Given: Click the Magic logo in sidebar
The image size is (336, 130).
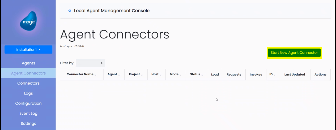Looking at the screenshot, I should pos(28,21).
